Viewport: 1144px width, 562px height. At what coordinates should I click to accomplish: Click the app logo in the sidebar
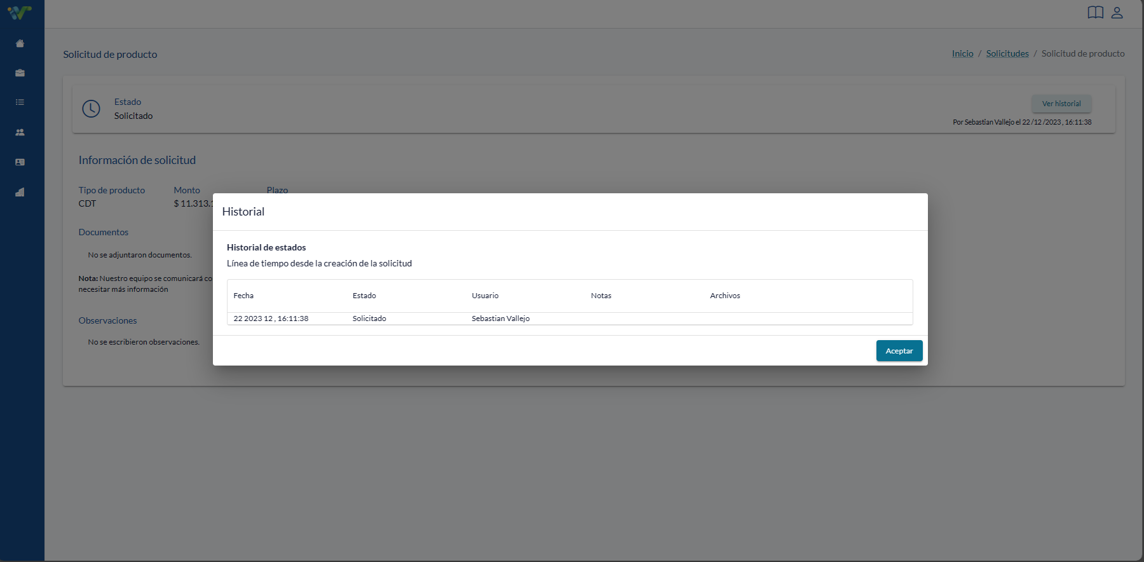pyautogui.click(x=20, y=12)
